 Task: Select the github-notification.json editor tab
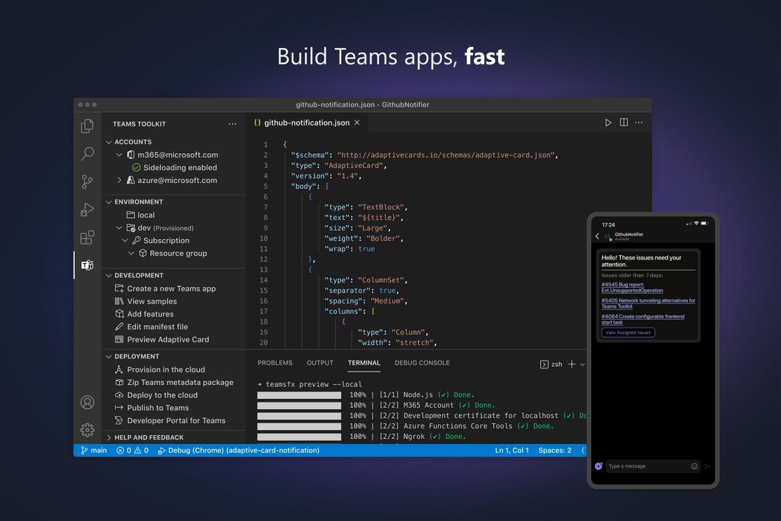pyautogui.click(x=307, y=122)
